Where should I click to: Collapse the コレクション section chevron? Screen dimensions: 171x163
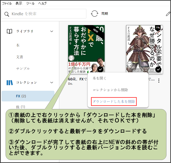coord(52,82)
